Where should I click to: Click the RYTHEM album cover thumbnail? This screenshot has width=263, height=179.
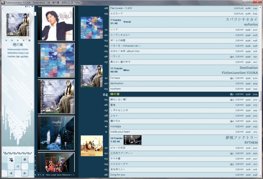click(x=92, y=146)
